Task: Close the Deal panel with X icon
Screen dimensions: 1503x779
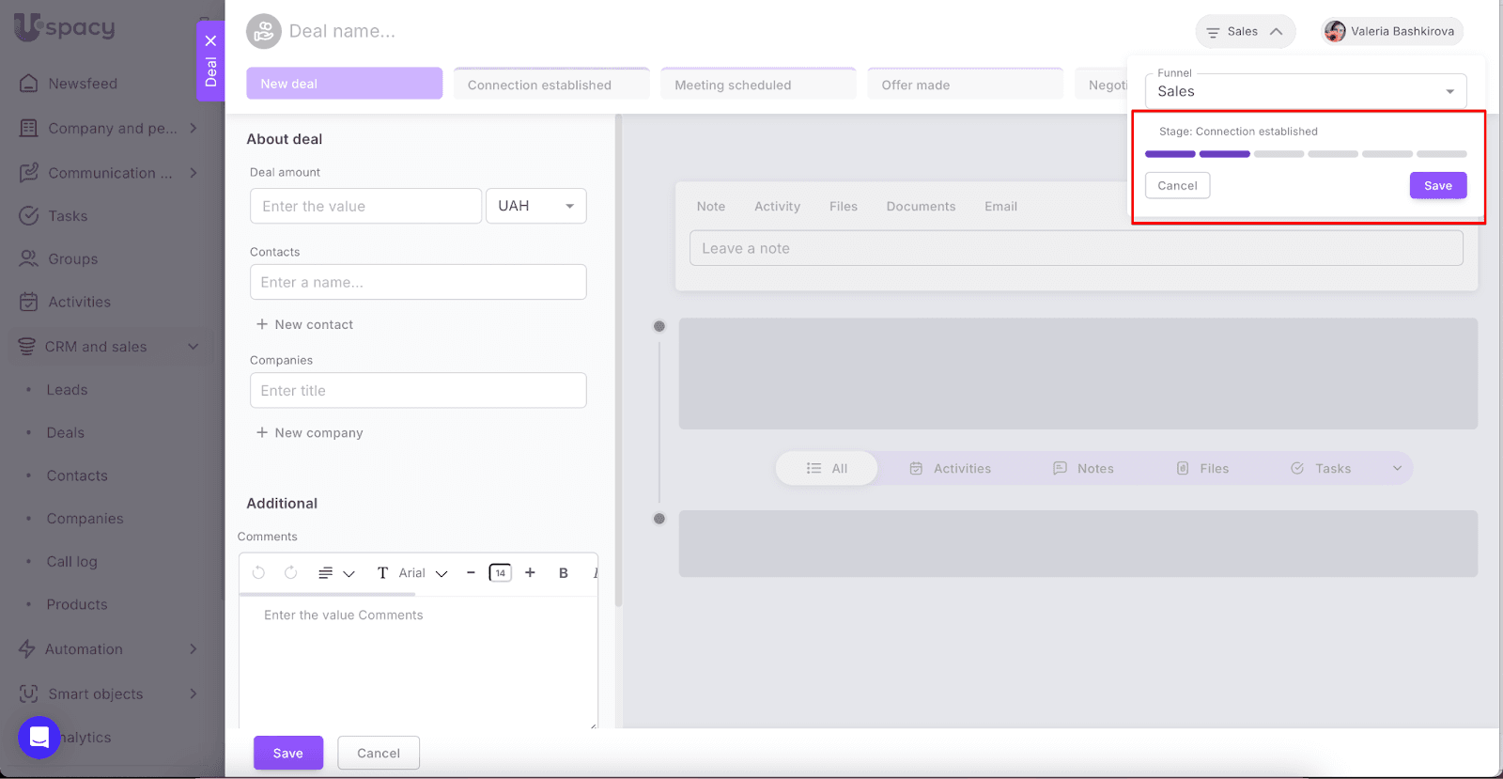Action: pos(210,40)
